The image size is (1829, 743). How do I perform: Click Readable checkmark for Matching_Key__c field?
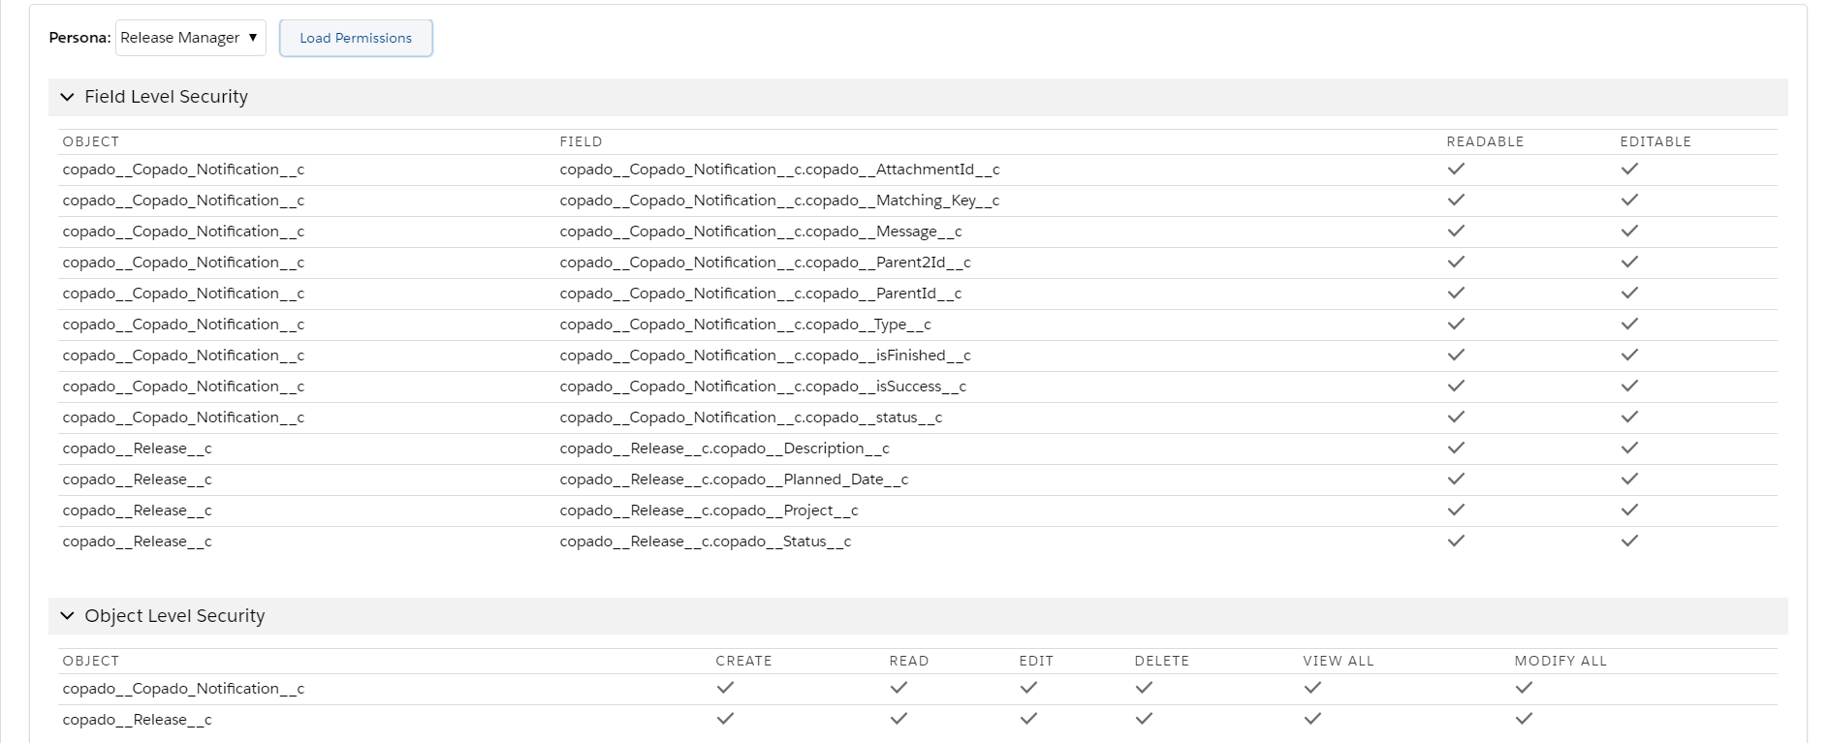[1456, 200]
